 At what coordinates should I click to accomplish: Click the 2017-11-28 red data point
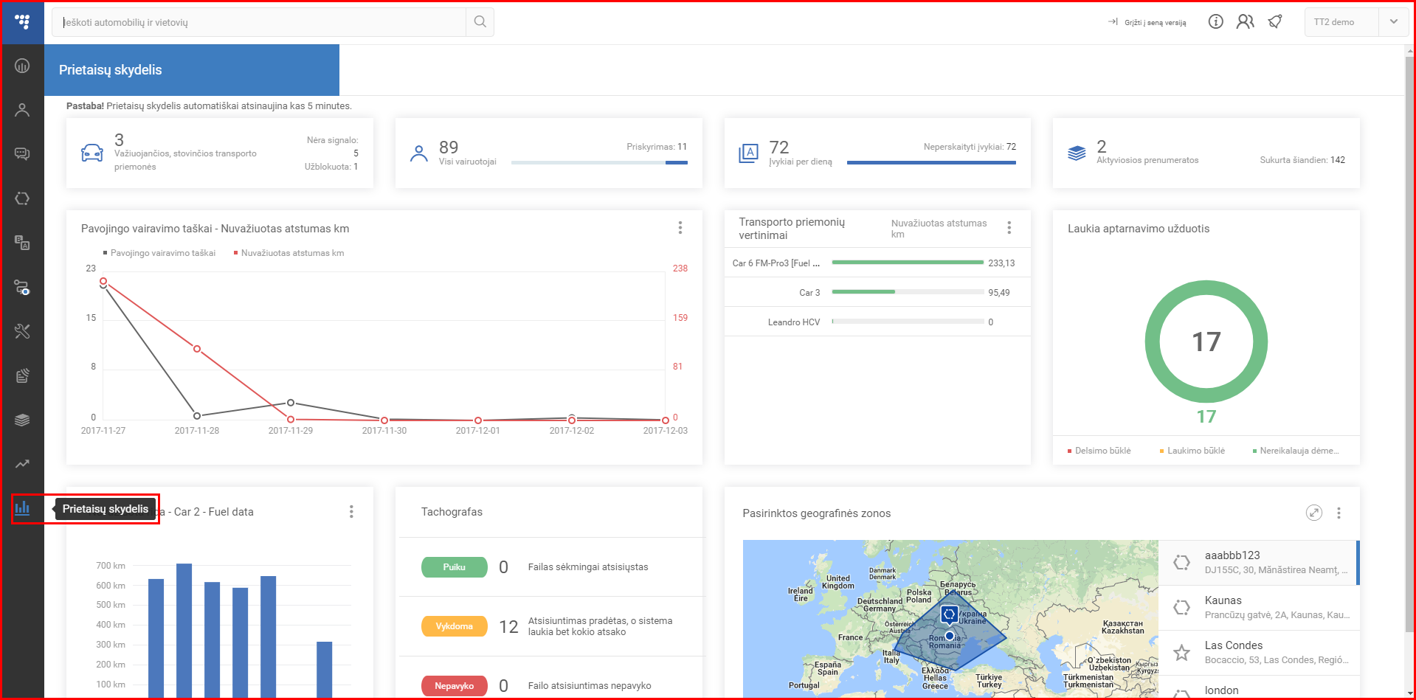pos(197,349)
